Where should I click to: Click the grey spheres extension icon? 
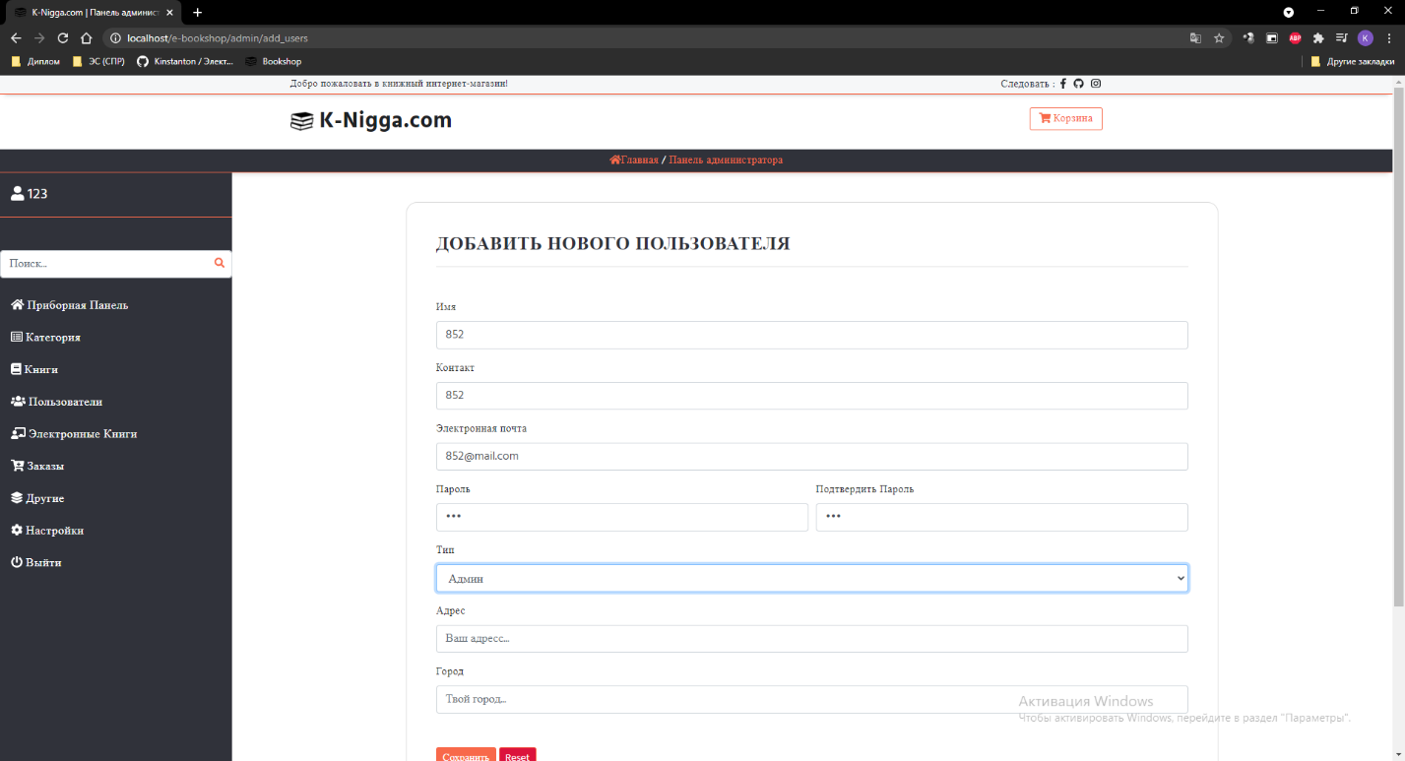[x=1248, y=38]
